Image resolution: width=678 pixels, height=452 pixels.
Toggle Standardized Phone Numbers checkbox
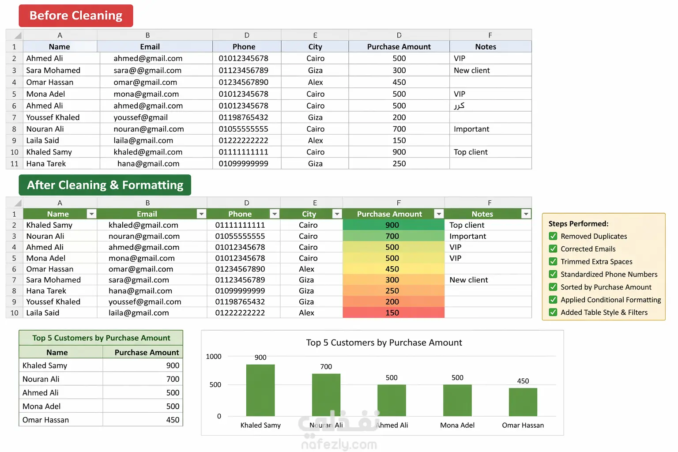point(553,274)
